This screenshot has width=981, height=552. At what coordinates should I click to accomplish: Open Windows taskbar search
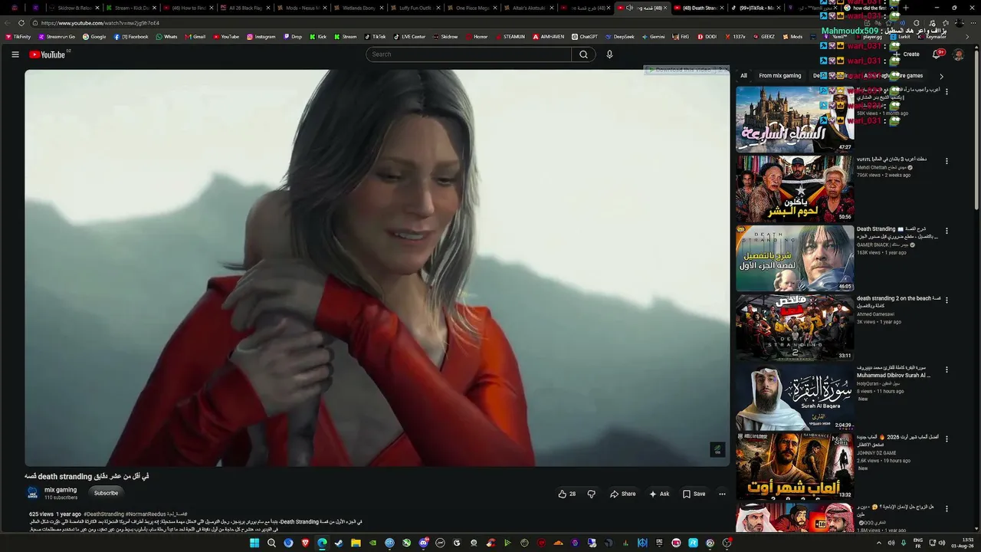pyautogui.click(x=271, y=543)
